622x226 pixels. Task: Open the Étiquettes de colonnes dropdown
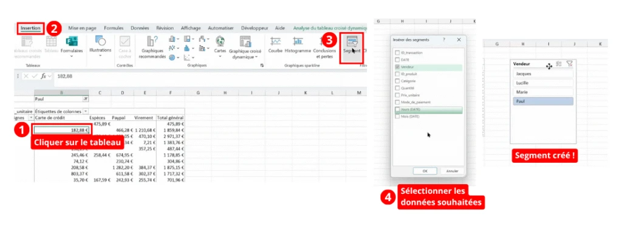click(86, 112)
